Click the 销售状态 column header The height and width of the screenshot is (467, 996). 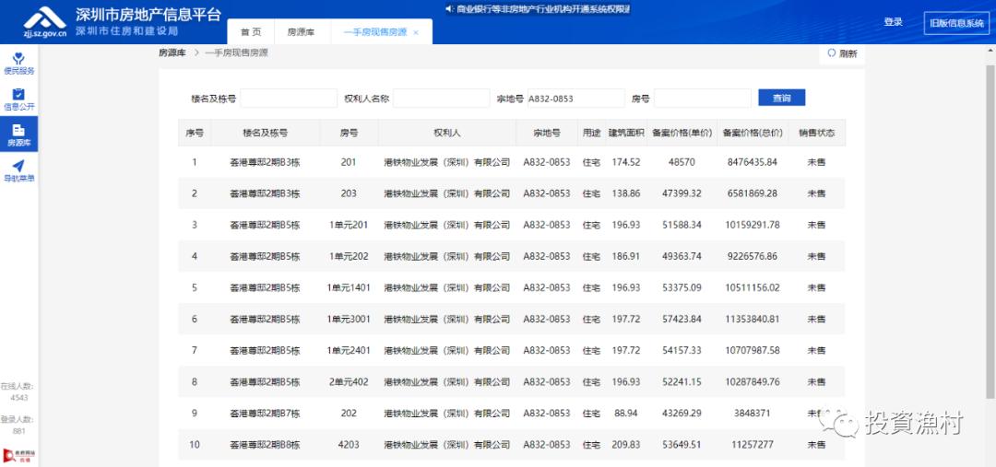[817, 134]
